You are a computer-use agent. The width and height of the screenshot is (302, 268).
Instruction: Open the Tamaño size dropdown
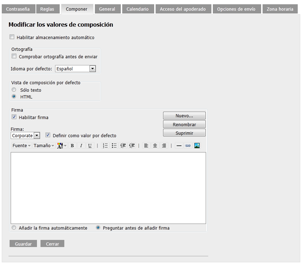(x=44, y=145)
